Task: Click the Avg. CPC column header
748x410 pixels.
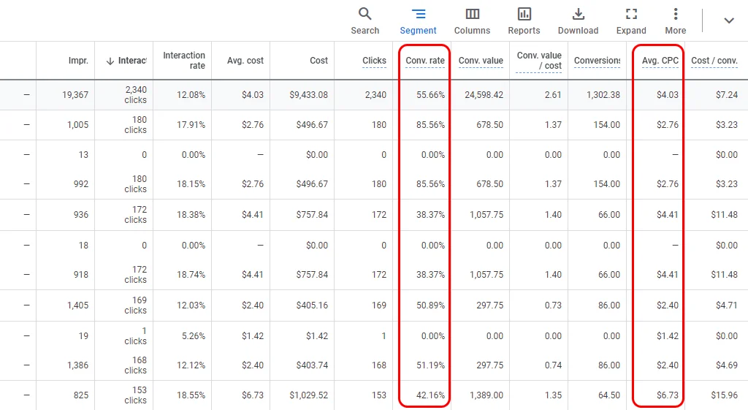Action: 660,61
